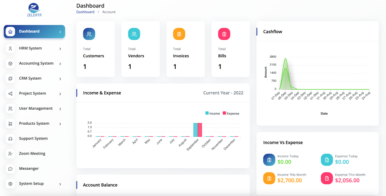Expand the System Setup chevron

60,184
